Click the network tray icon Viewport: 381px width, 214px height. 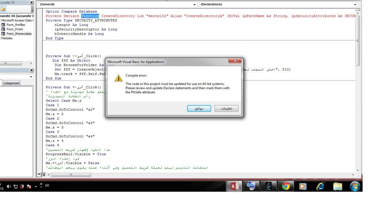16,187
